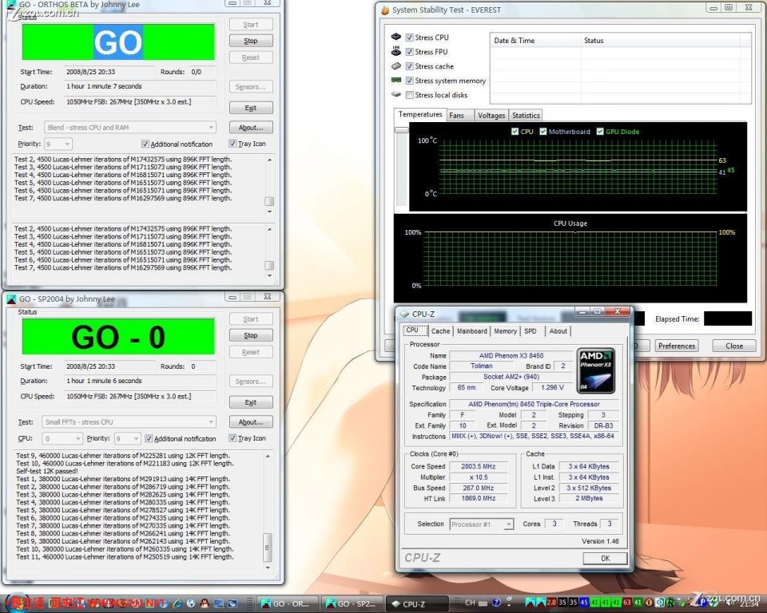Screen dimensions: 767x613
Task: Click the red 63 temperature tray icon
Action: click(x=626, y=603)
